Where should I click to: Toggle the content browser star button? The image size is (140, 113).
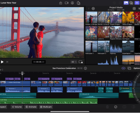131,3
